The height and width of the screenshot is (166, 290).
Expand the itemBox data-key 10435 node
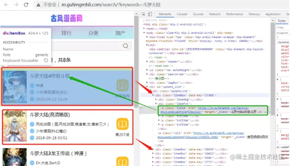(x=153, y=149)
